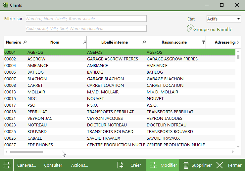This screenshot has height=171, width=245.
Task: Click the new document icon beside Créer
Action: pos(120,165)
